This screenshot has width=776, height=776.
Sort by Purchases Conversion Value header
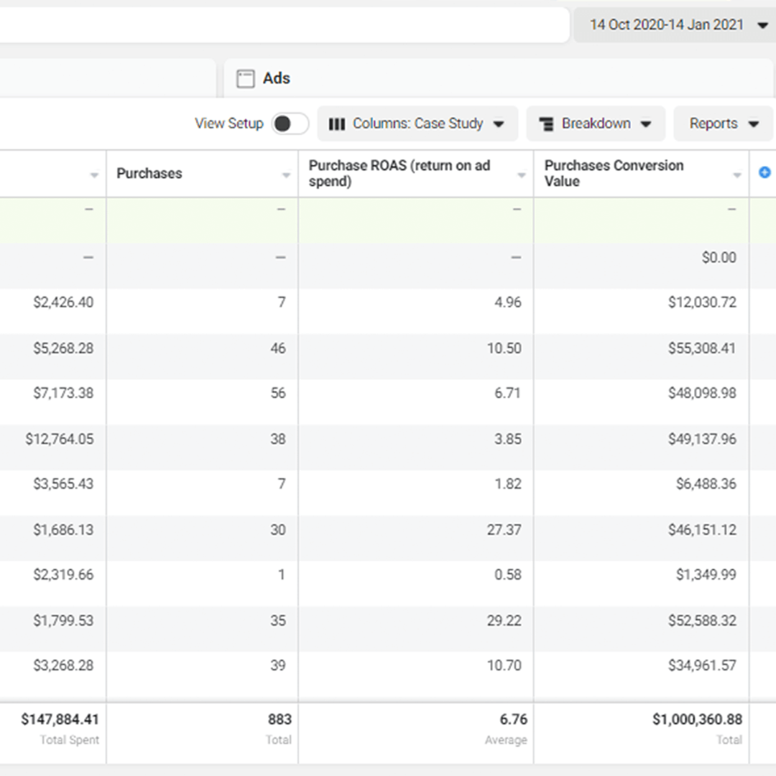(x=614, y=173)
